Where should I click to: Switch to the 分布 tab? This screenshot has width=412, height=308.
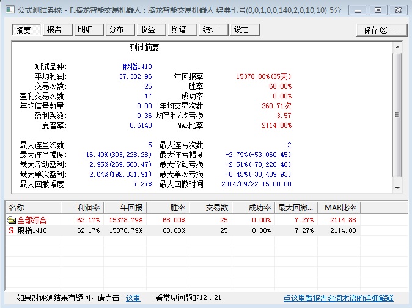(120, 30)
